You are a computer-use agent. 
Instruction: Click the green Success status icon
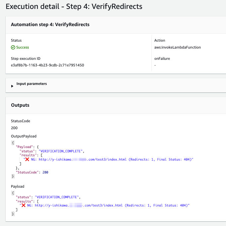tap(13, 47)
